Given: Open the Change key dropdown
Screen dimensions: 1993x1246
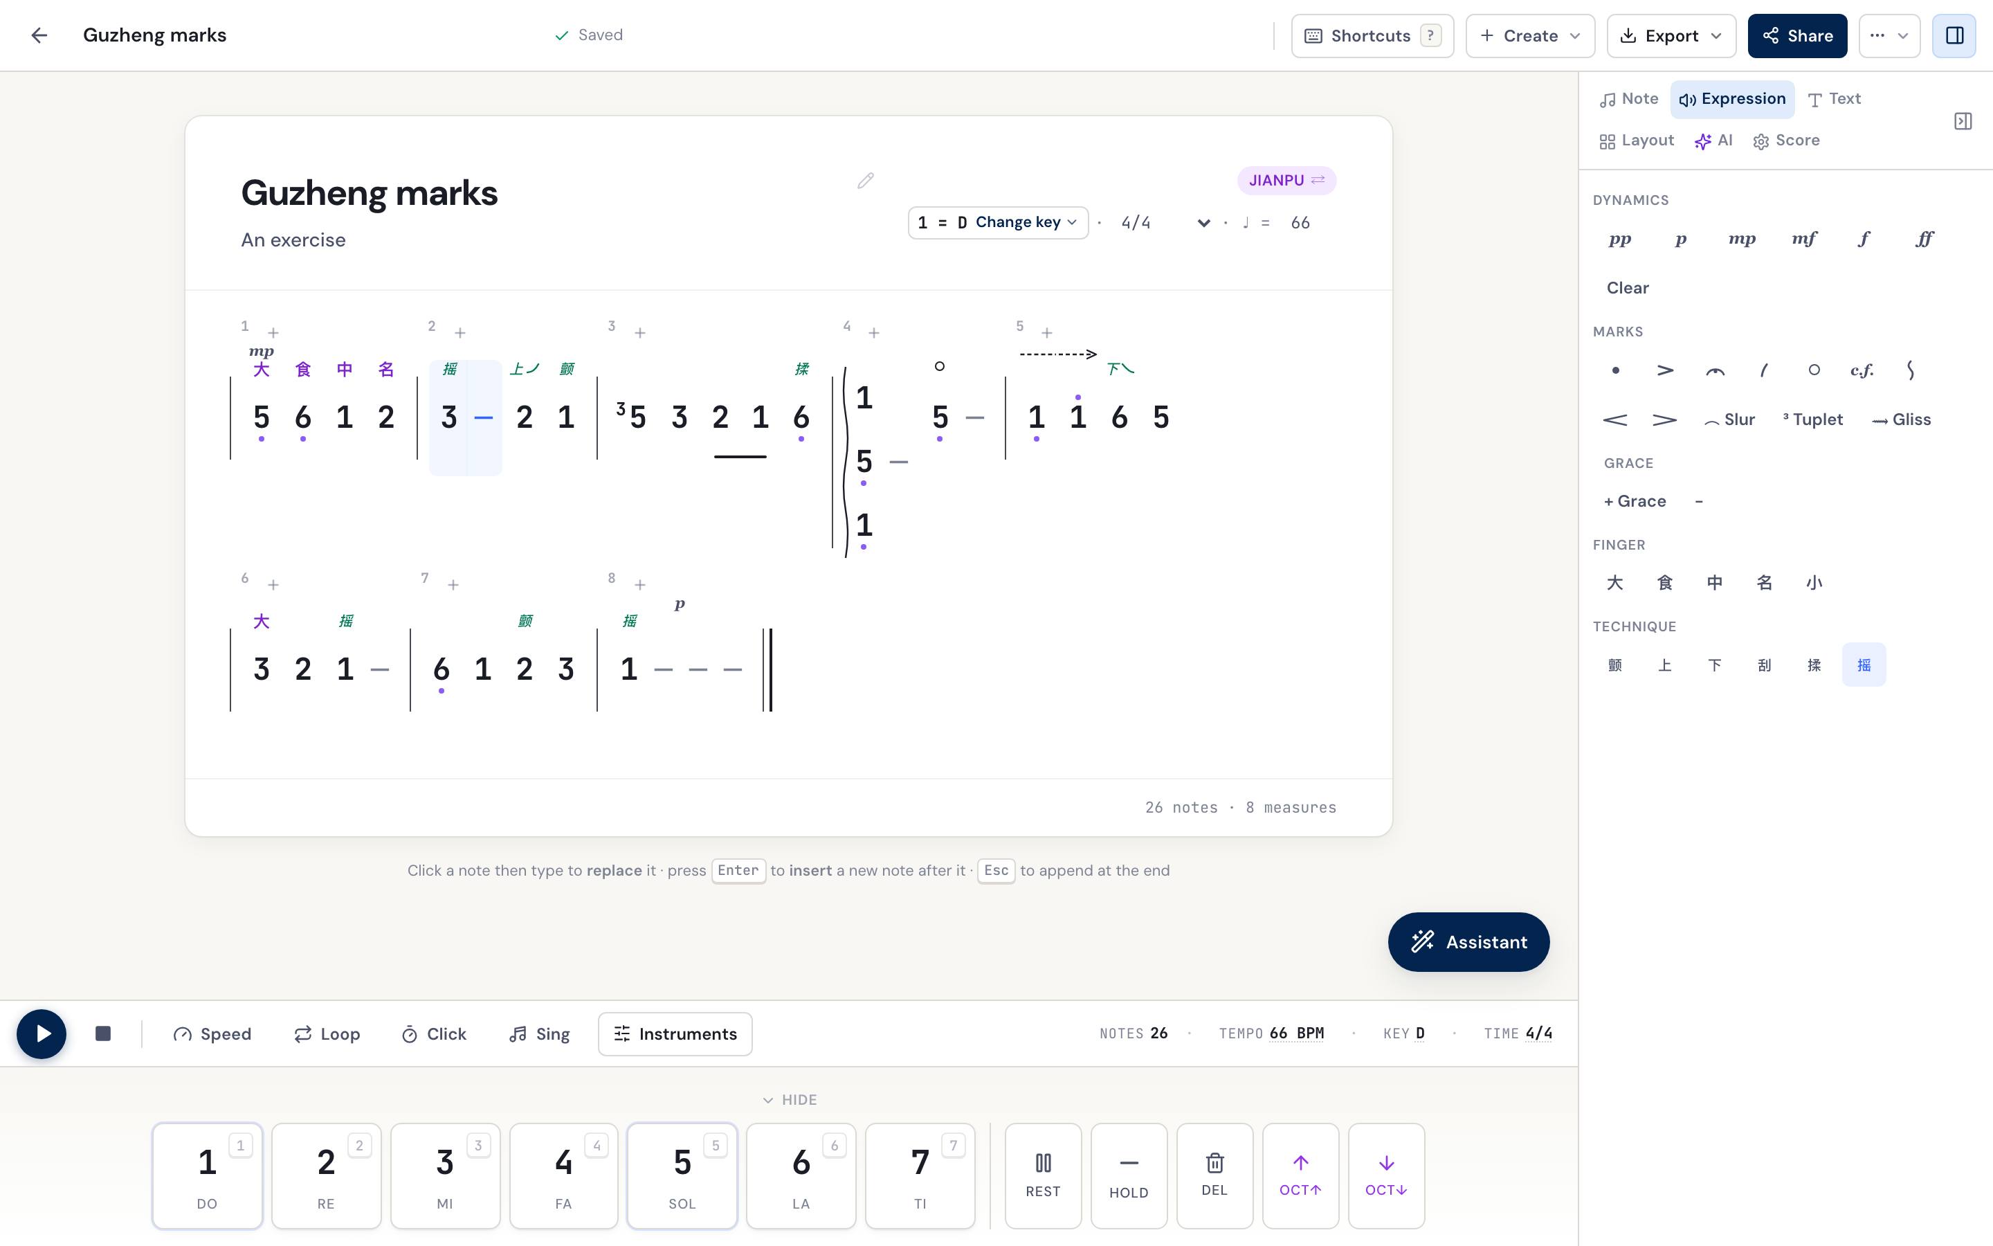Looking at the screenshot, I should pos(998,222).
